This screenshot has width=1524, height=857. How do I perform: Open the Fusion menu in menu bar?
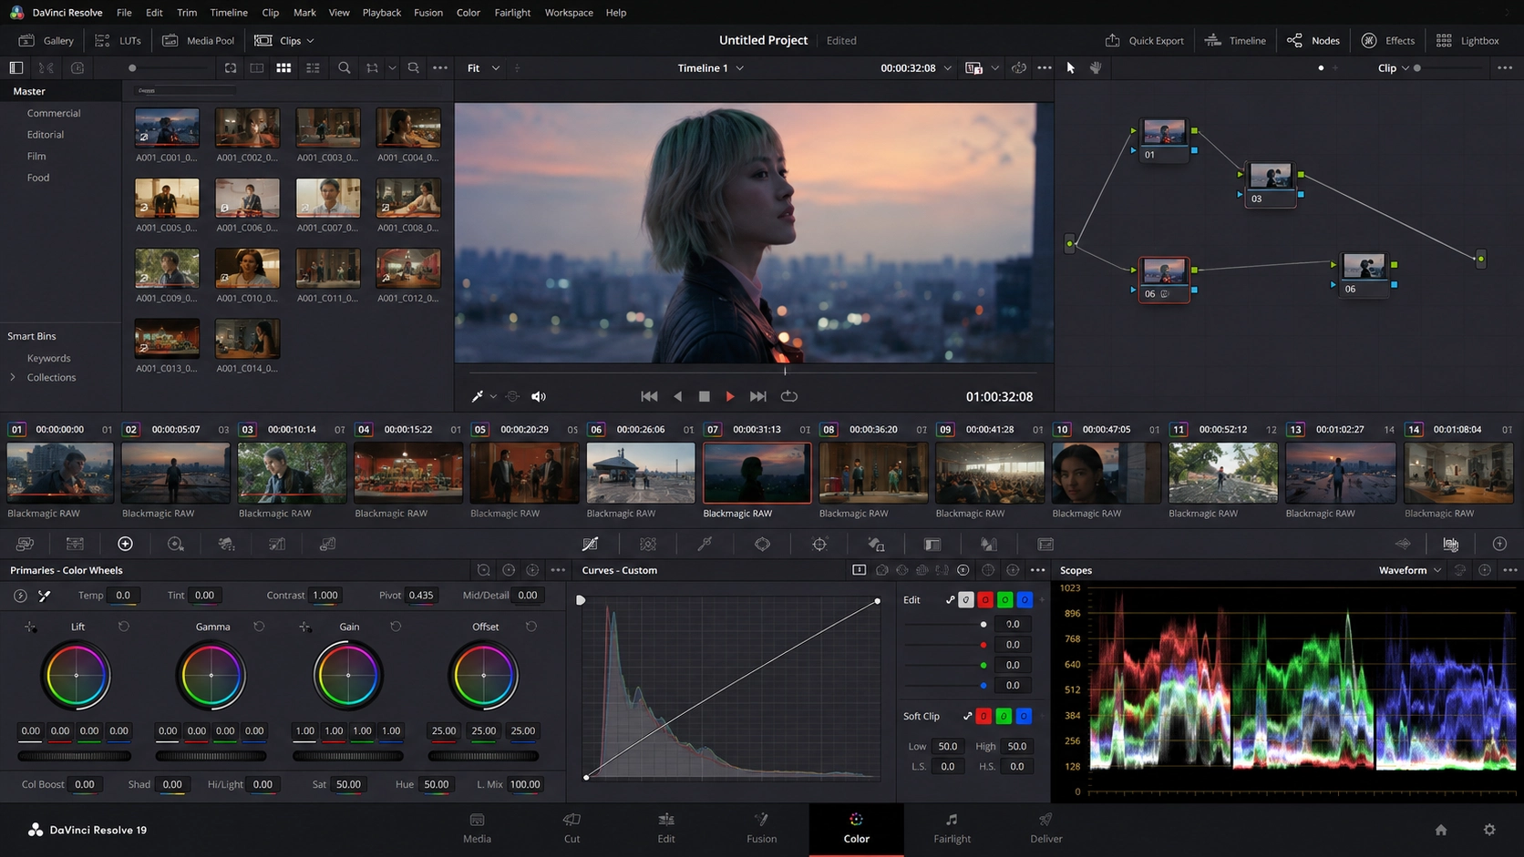pos(428,13)
